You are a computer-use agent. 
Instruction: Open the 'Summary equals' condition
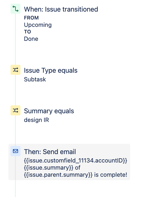(x=49, y=111)
